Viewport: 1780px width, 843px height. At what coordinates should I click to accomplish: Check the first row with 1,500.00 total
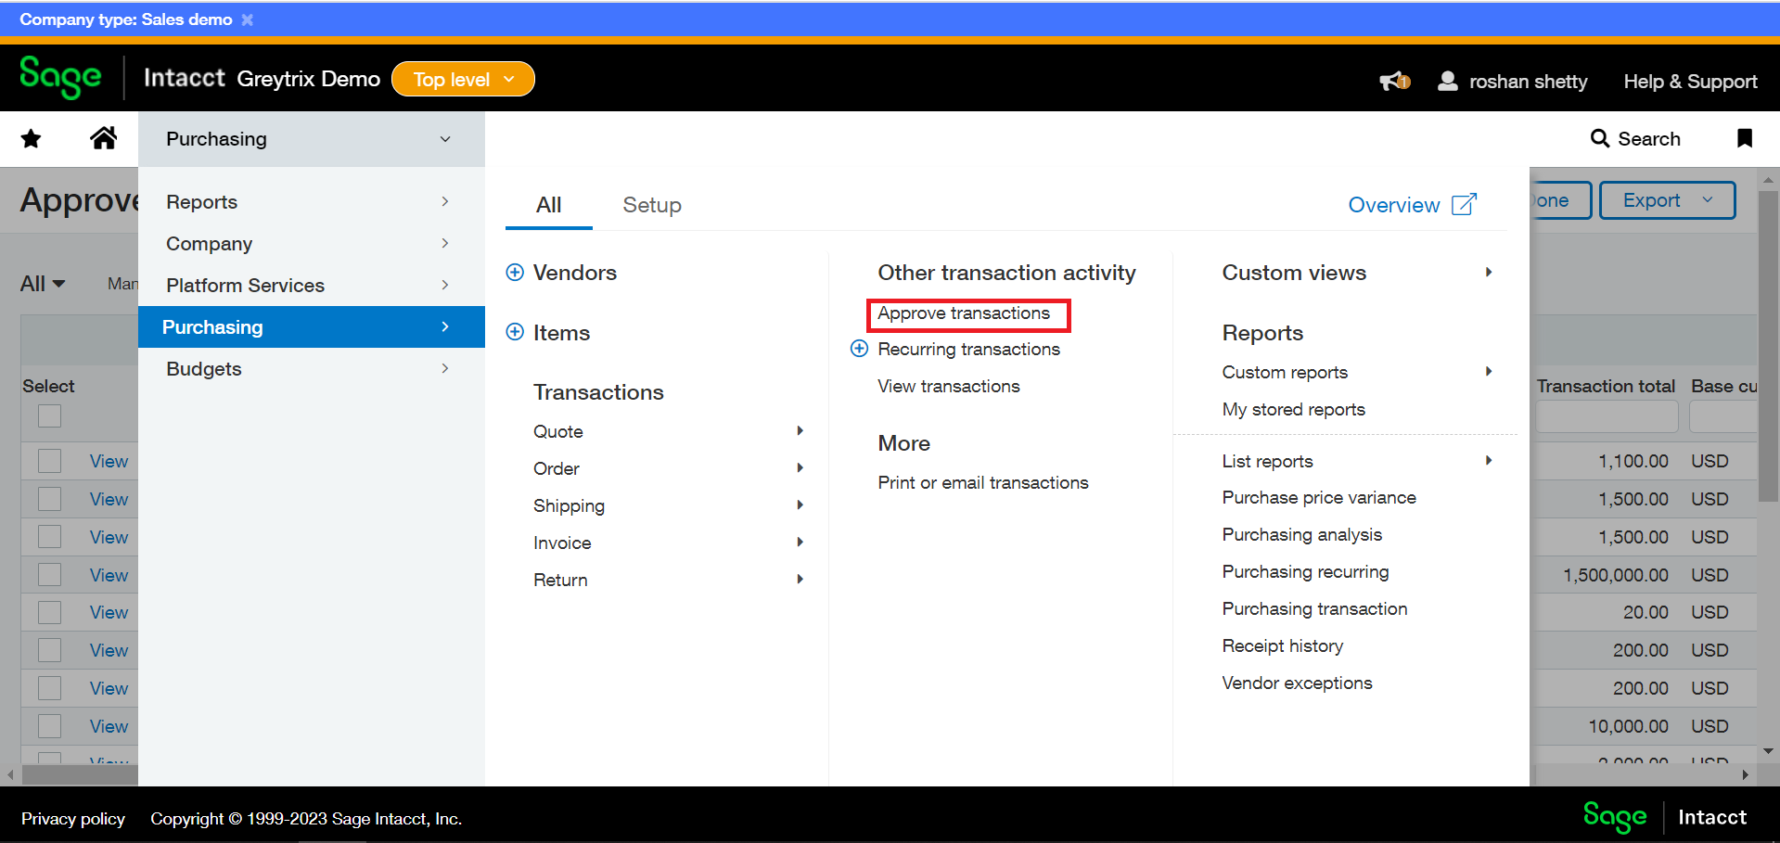click(50, 499)
